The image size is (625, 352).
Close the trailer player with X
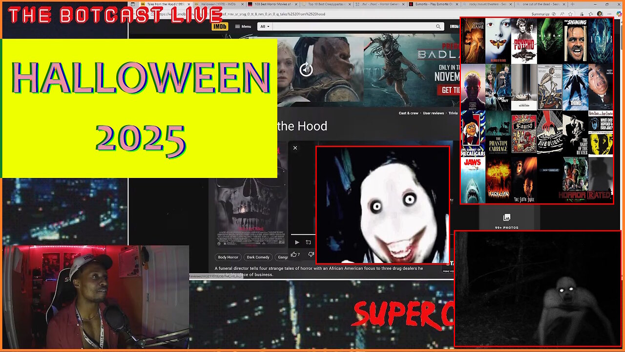pyautogui.click(x=295, y=148)
